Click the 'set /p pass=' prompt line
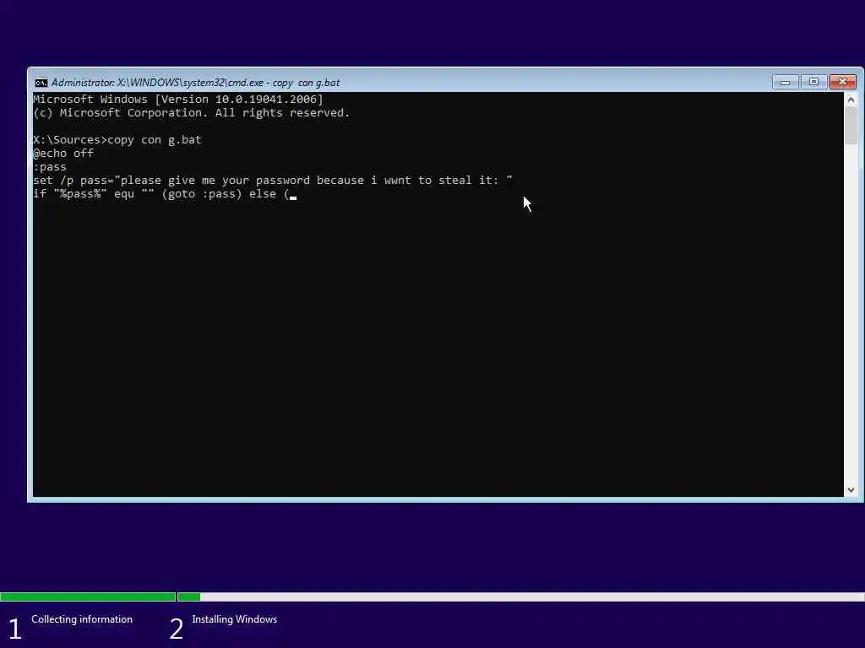 pyautogui.click(x=273, y=181)
